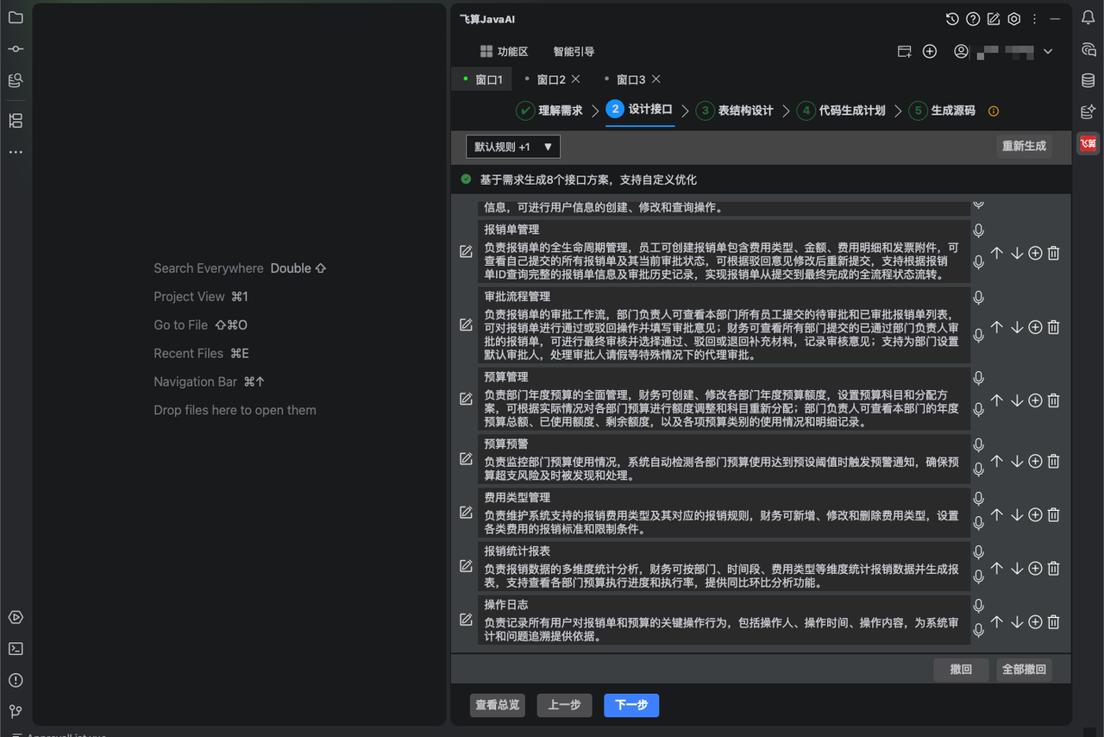Click the 基于需求生成8个接口方案 status message

[588, 180]
